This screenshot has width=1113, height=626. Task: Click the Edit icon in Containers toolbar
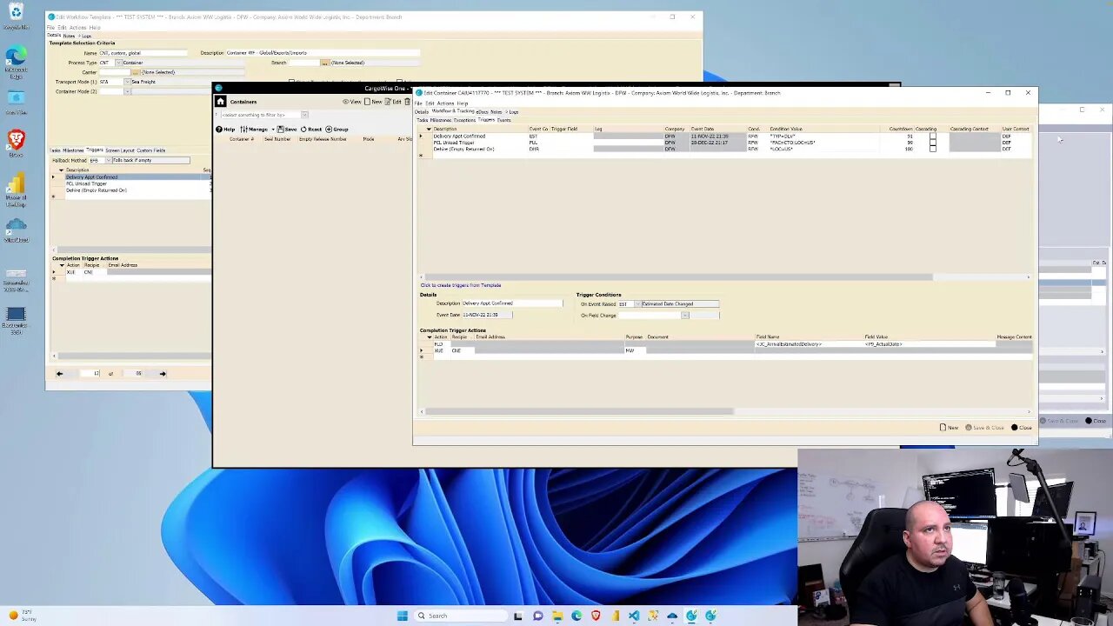click(390, 102)
